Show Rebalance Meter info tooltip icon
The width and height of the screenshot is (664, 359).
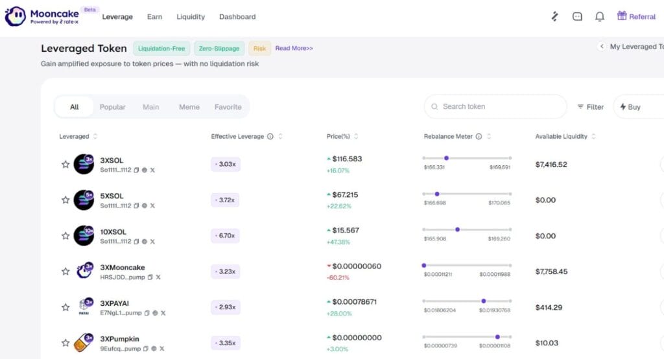479,136
